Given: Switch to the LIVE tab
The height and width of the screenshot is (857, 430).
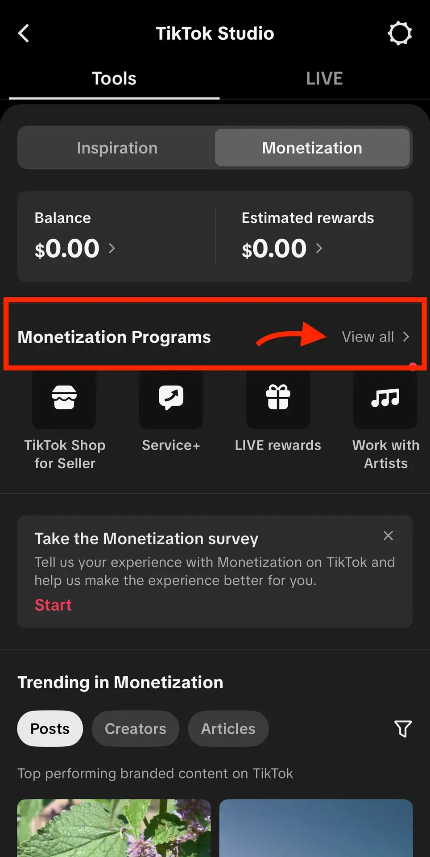Looking at the screenshot, I should [324, 79].
